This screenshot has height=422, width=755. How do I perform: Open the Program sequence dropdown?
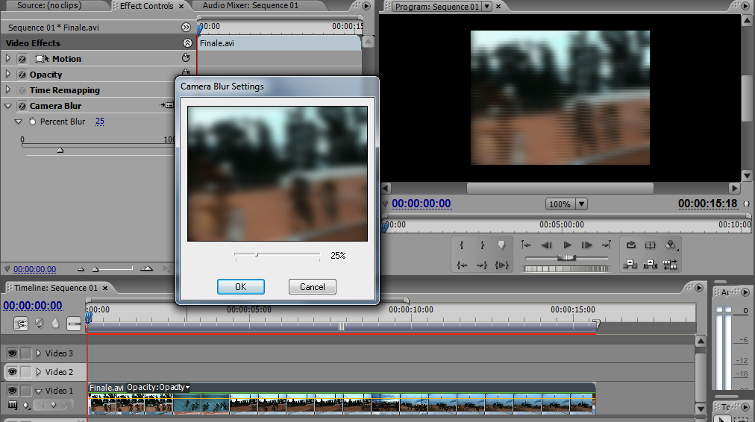tap(487, 7)
